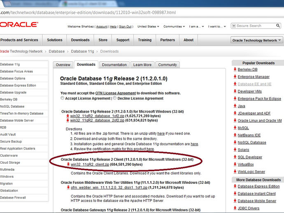This screenshot has height=213, width=284.
Task: Click download icon next to VirtualBox
Action: click(235, 164)
